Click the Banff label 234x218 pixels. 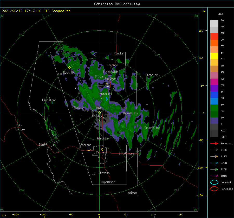pyautogui.click(x=43, y=144)
